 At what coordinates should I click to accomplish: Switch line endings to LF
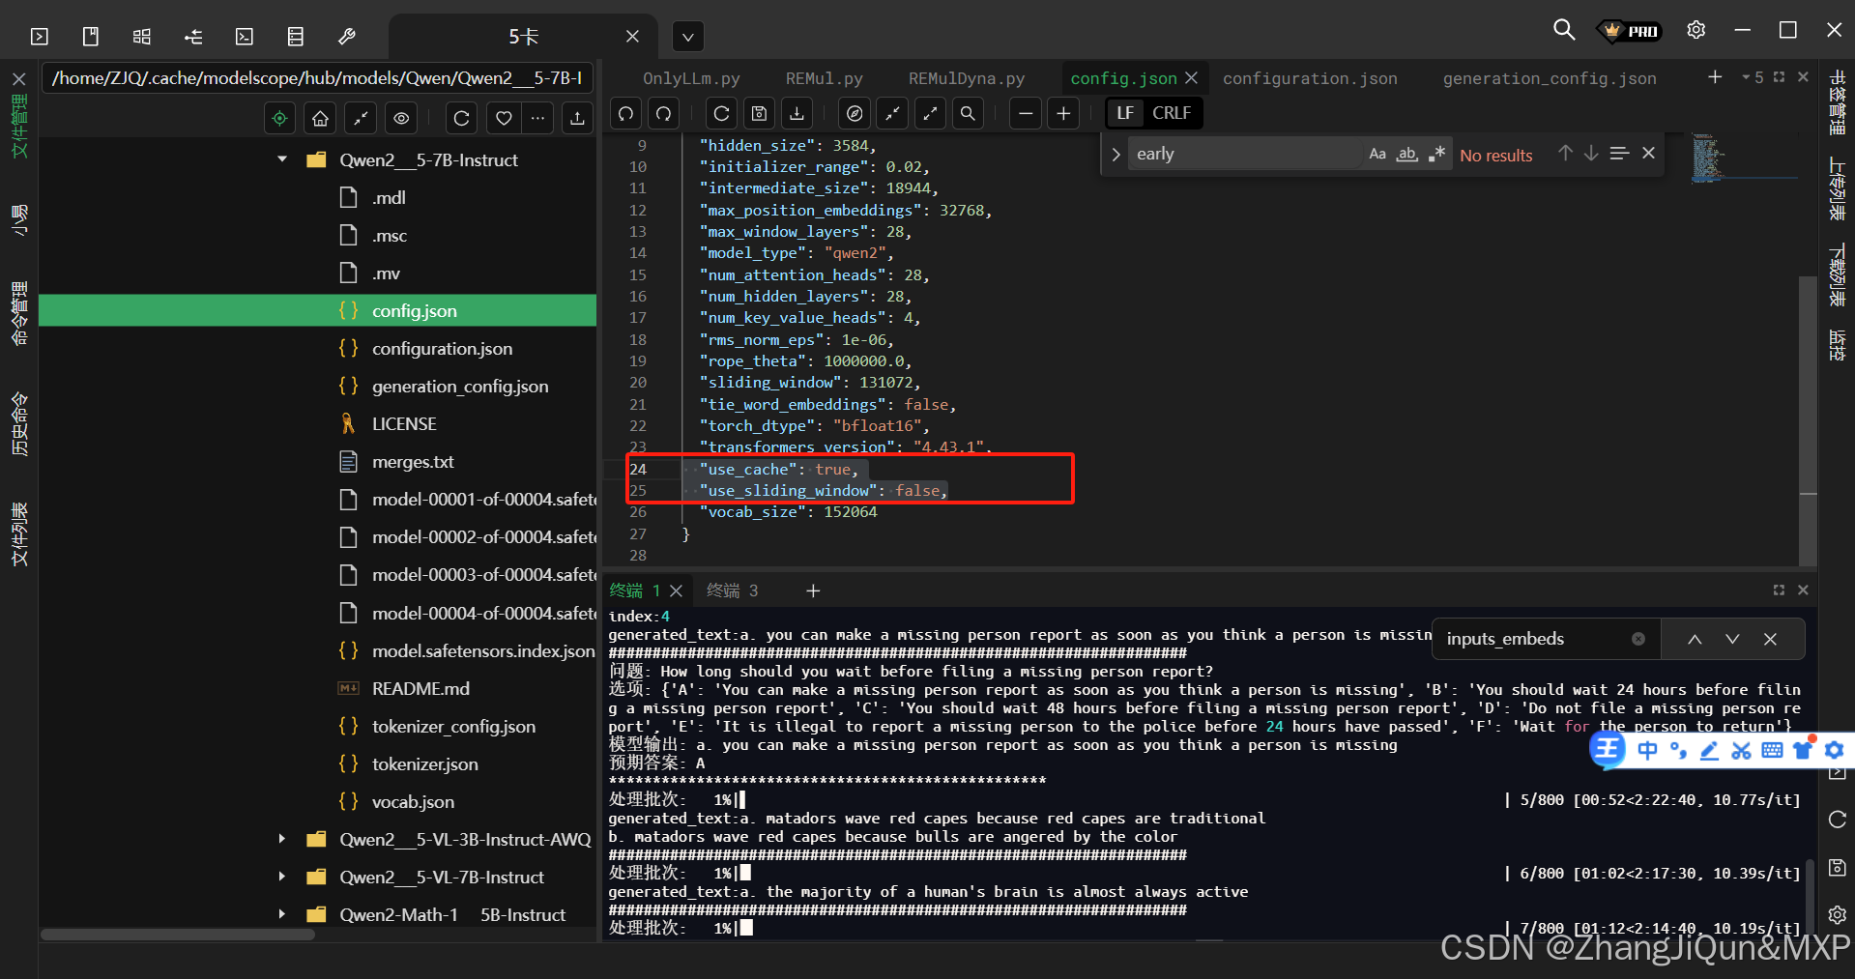1125,113
